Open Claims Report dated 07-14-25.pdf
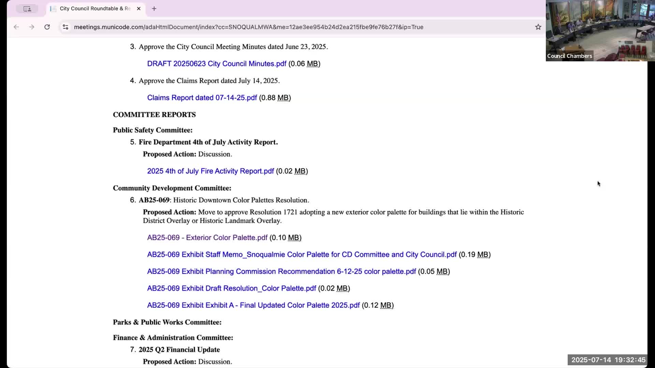Viewport: 655px width, 368px height. 202,98
